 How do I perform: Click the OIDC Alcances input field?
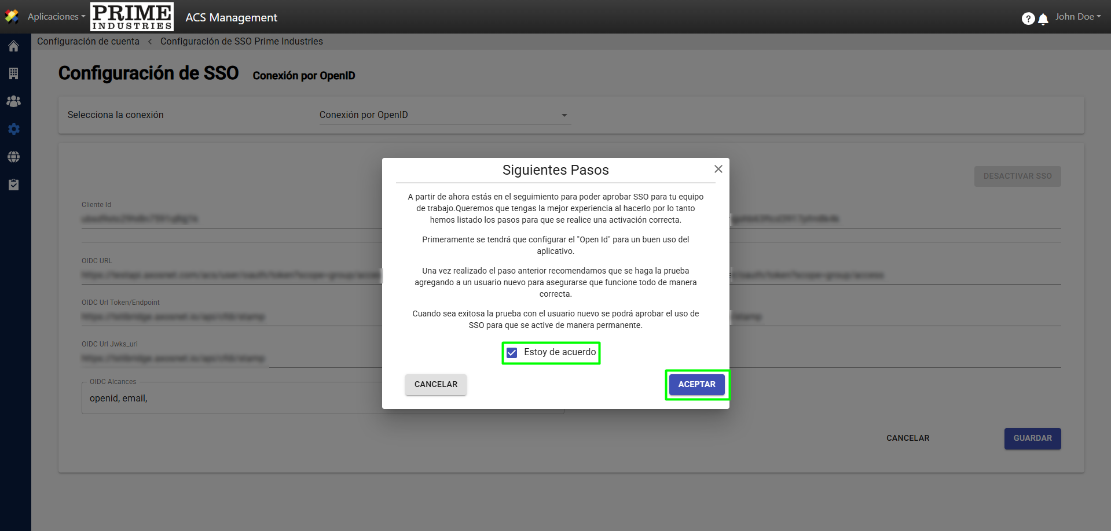232,399
